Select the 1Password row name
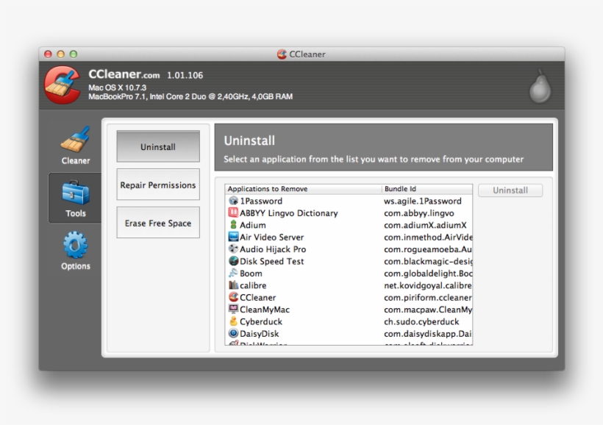The height and width of the screenshot is (425, 603). point(261,201)
